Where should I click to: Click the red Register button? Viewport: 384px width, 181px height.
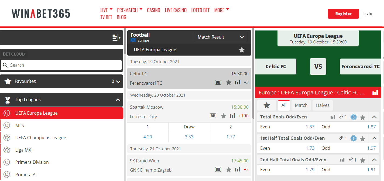pyautogui.click(x=343, y=14)
